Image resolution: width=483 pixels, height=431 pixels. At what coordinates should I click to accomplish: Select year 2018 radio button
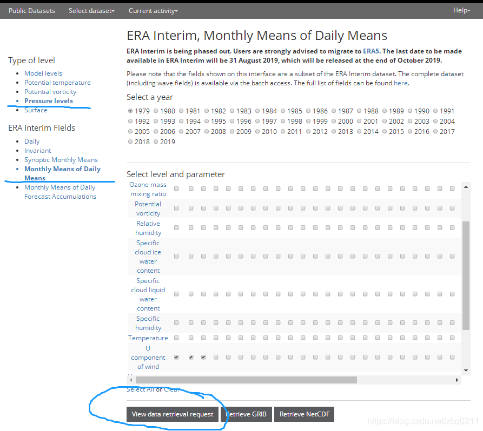click(x=130, y=142)
